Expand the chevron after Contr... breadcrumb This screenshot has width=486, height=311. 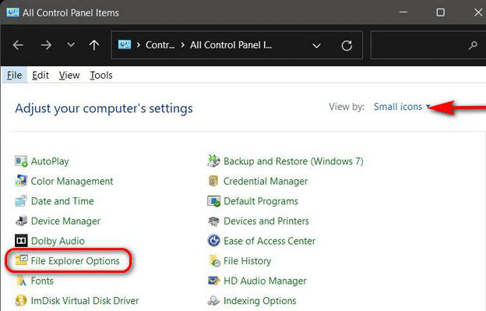(182, 45)
